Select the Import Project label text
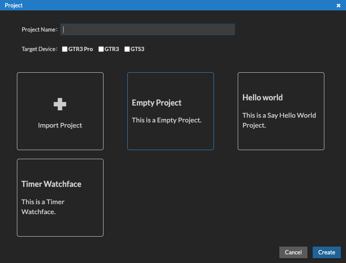The height and width of the screenshot is (263, 346). pyautogui.click(x=60, y=125)
